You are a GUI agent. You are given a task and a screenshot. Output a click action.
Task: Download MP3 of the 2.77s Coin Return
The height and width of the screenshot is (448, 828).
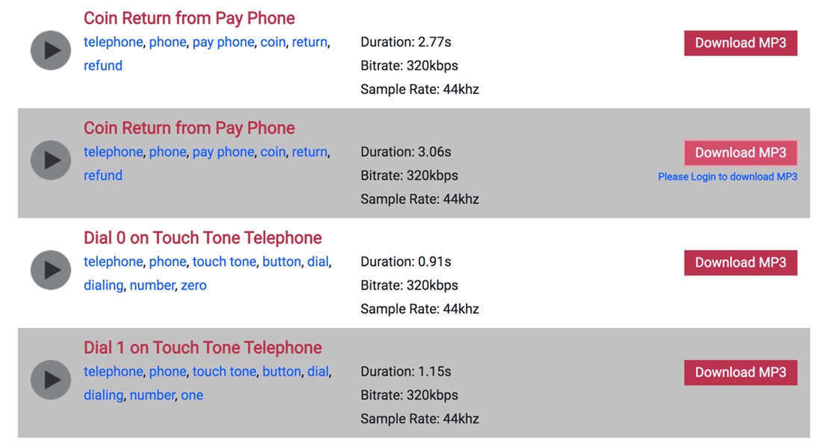(740, 43)
